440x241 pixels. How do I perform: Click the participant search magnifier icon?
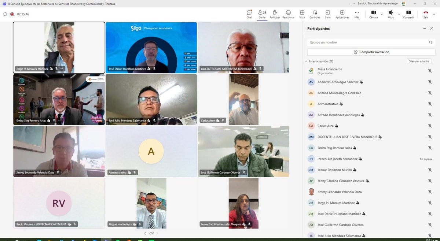pyautogui.click(x=430, y=42)
